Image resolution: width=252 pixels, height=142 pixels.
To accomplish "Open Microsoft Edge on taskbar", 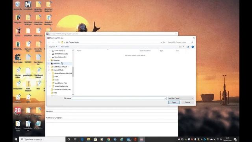I will 82,139.
